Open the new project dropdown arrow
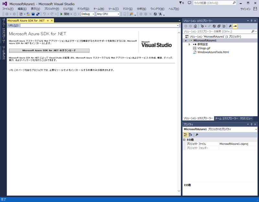259x202 pixels. [25, 14]
